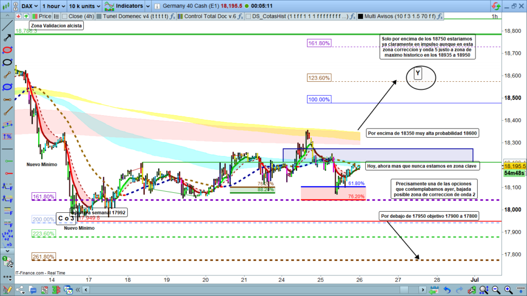Screen dimensions: 527x296
Task: Open the 1 hour timeframe dropdown
Action: click(54, 6)
